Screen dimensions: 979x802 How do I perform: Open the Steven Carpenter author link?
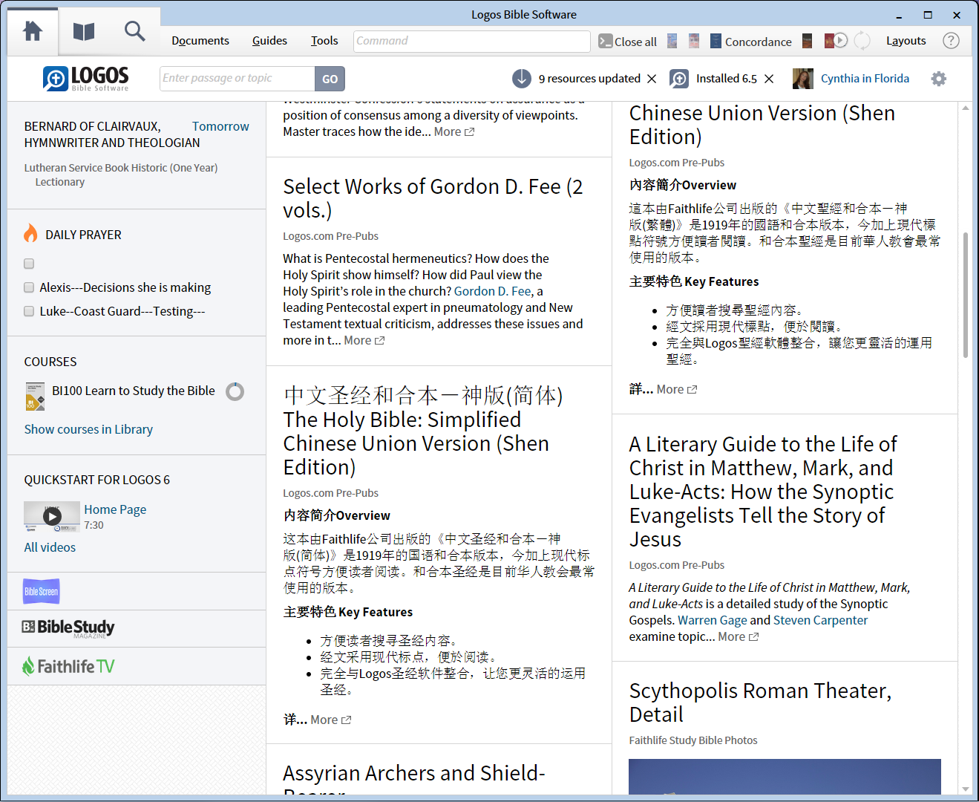(x=820, y=620)
